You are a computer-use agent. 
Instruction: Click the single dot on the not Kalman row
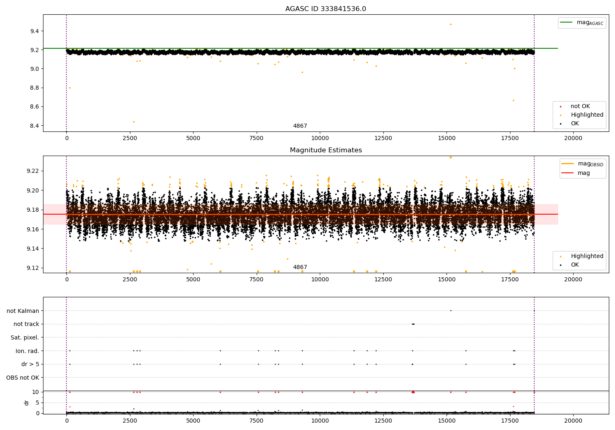pyautogui.click(x=451, y=311)
